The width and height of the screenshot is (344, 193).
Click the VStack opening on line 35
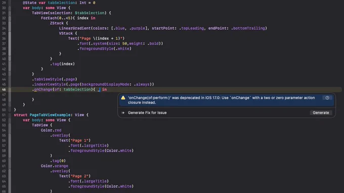(68, 33)
